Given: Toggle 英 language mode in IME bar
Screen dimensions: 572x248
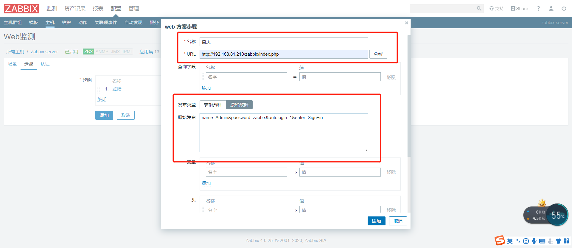Looking at the screenshot, I should tap(510, 241).
